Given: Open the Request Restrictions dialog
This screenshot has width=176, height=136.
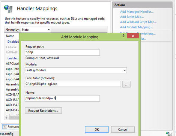Looking at the screenshot, I should click(x=43, y=110).
